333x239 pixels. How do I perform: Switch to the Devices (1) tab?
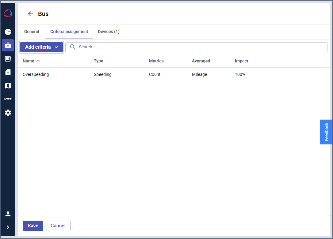pyautogui.click(x=109, y=32)
